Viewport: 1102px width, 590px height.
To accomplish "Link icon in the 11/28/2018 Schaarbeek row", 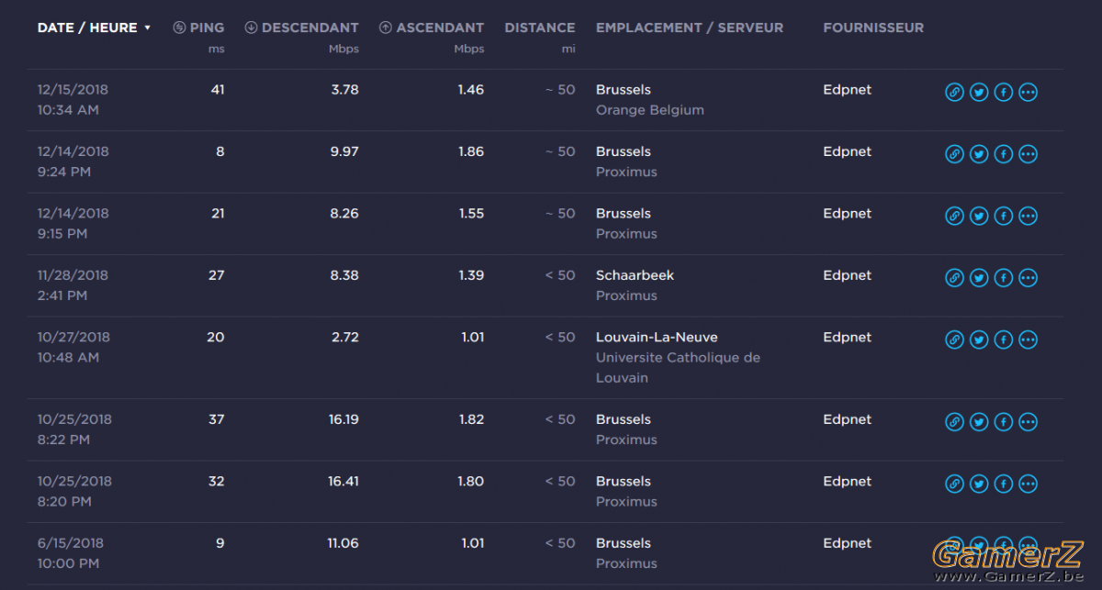I will [x=955, y=278].
